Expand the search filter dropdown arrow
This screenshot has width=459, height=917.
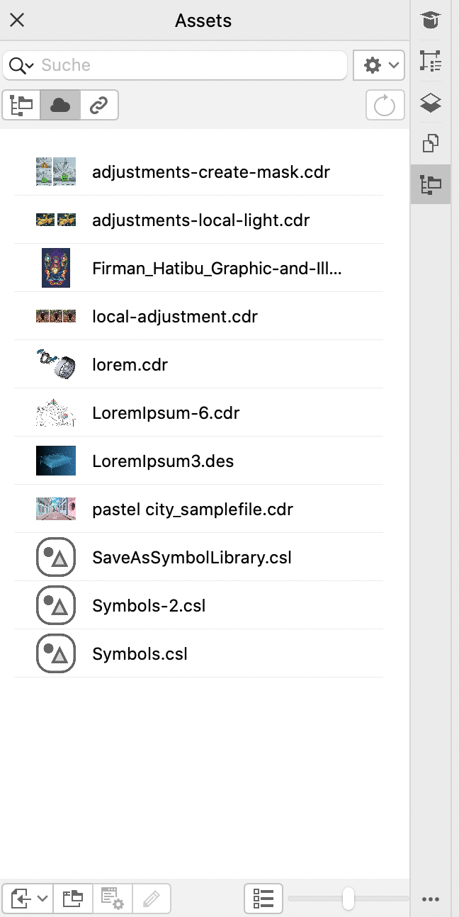click(x=28, y=66)
